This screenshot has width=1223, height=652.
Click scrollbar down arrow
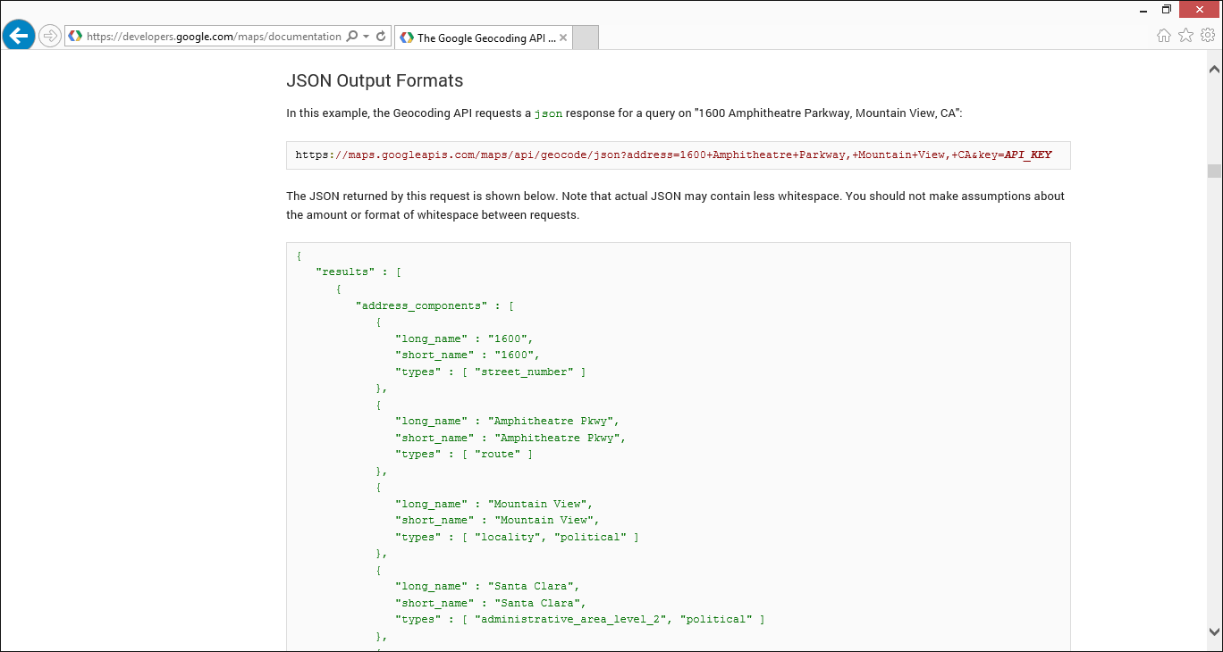point(1214,630)
